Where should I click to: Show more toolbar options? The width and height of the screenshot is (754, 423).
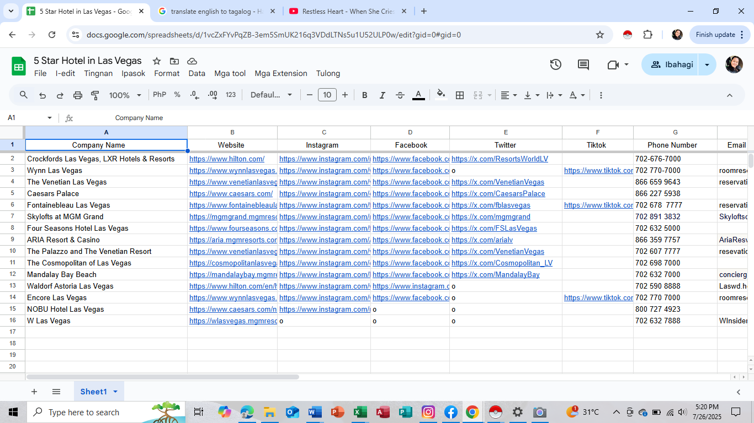point(601,95)
